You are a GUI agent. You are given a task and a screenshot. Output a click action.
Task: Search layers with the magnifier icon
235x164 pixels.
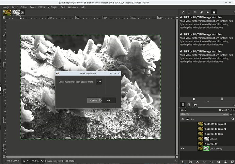tap(233, 119)
